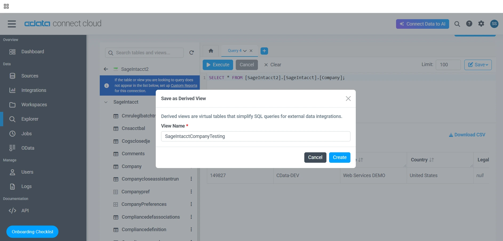Click the SS user avatar
The image size is (503, 241).
[x=494, y=24]
